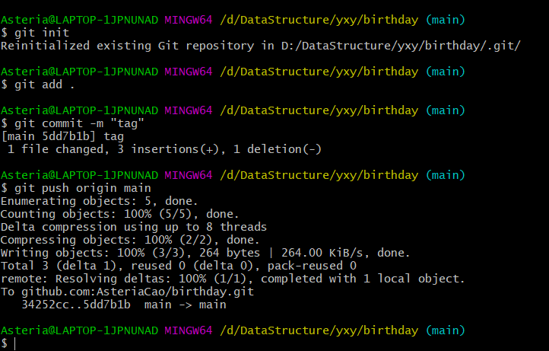Click the empty command prompt cursor line

point(15,343)
